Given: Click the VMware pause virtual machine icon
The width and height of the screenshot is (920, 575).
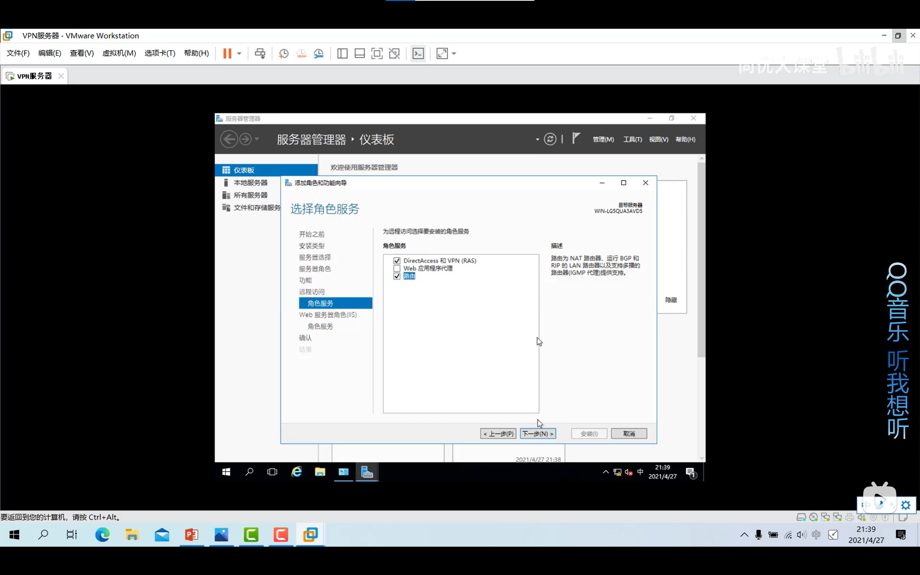Looking at the screenshot, I should coord(227,53).
